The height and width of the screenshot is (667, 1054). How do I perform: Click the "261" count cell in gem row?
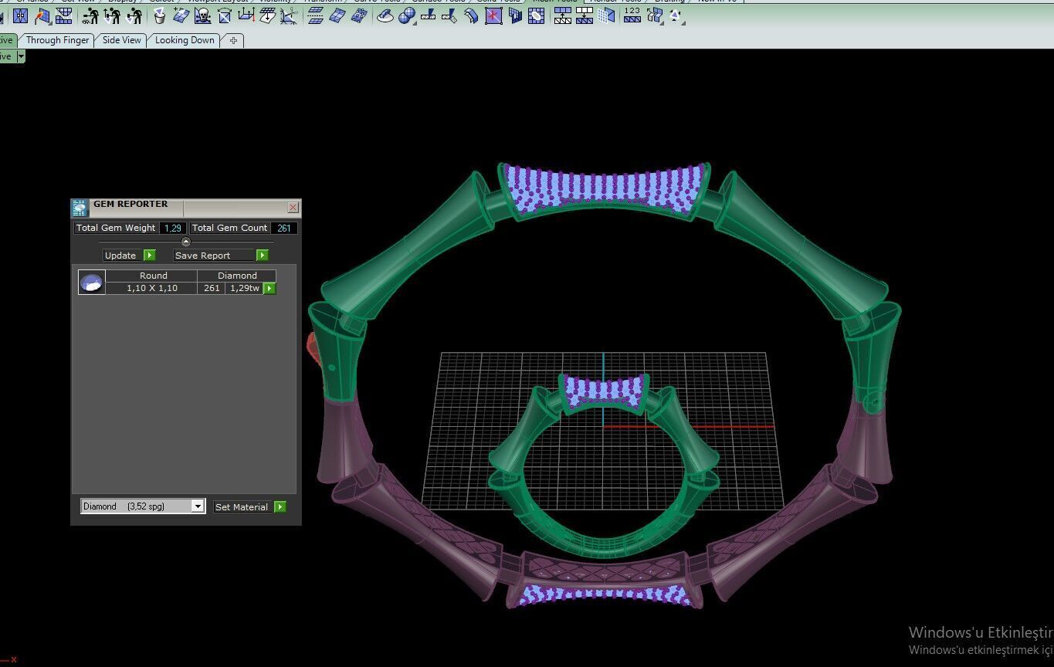212,288
